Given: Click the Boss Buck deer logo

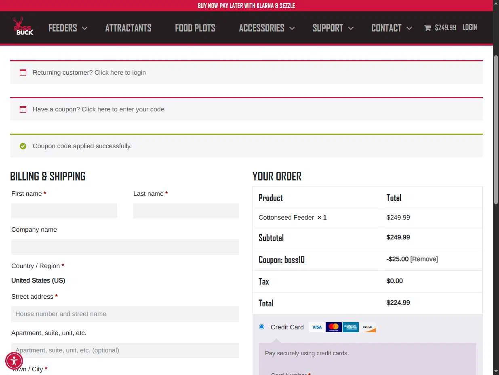Looking at the screenshot, I should [23, 27].
